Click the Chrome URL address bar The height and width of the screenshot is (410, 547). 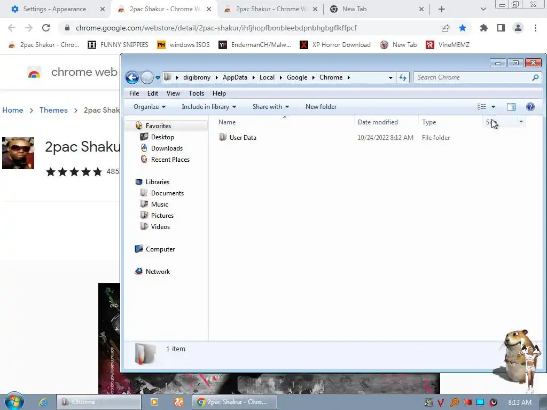point(216,28)
